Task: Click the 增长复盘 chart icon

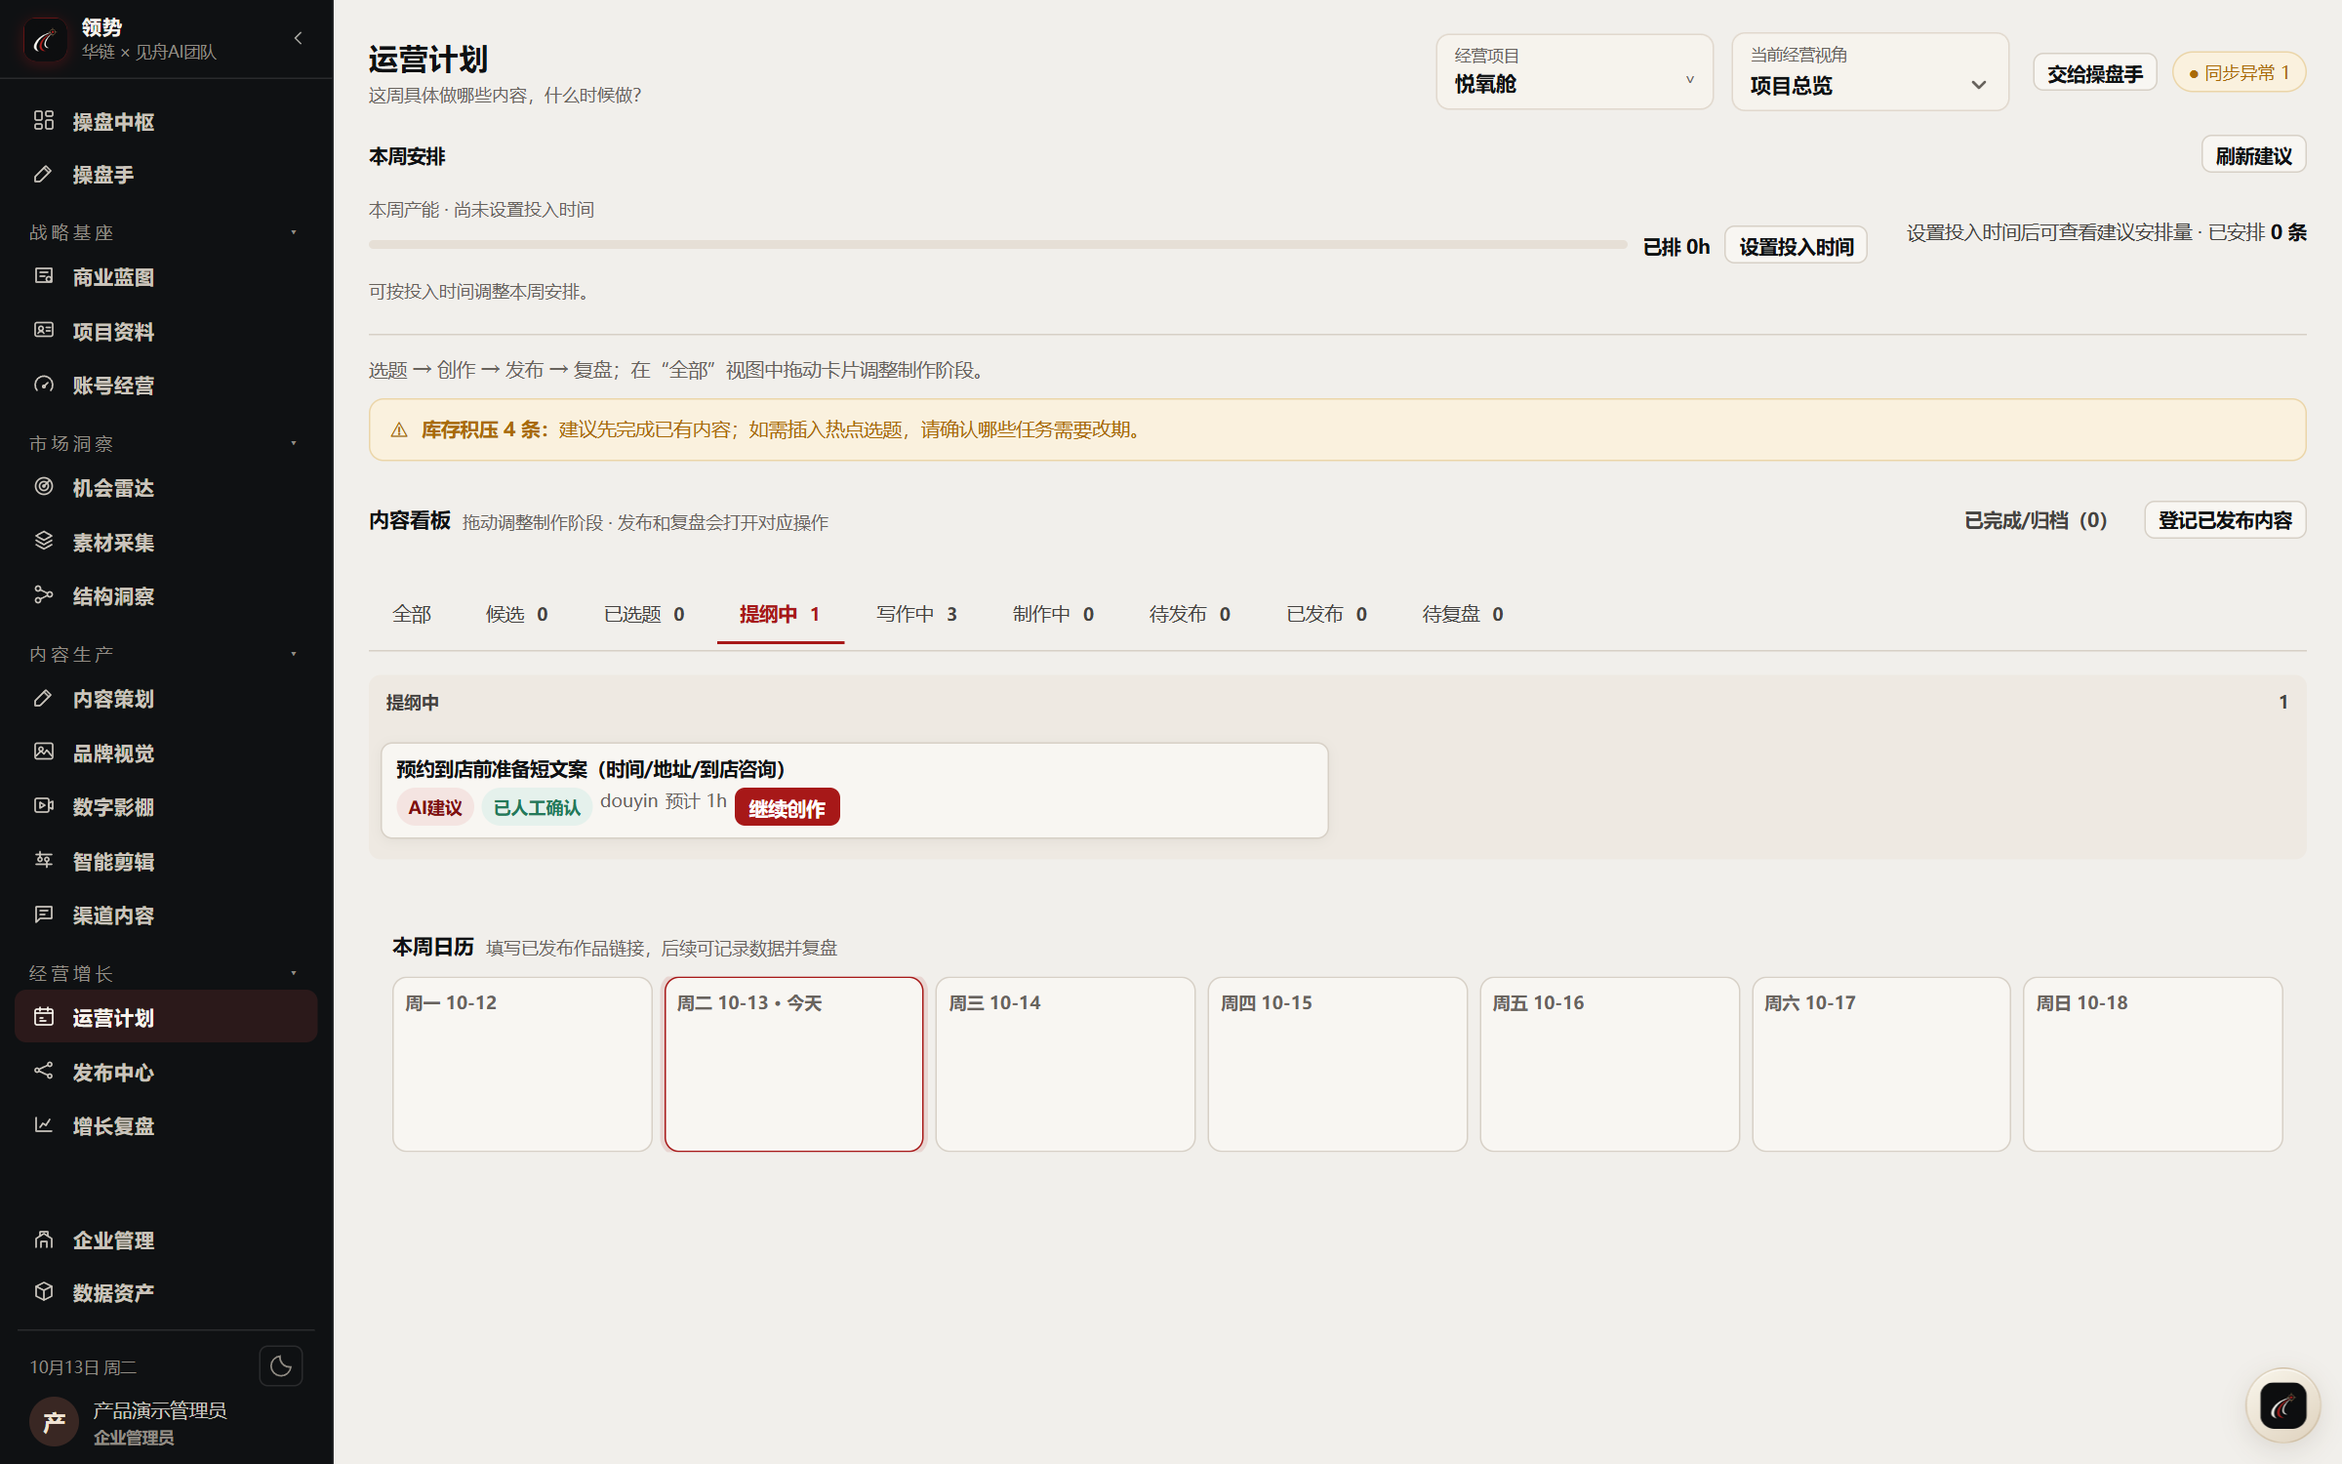Action: pyautogui.click(x=44, y=1125)
